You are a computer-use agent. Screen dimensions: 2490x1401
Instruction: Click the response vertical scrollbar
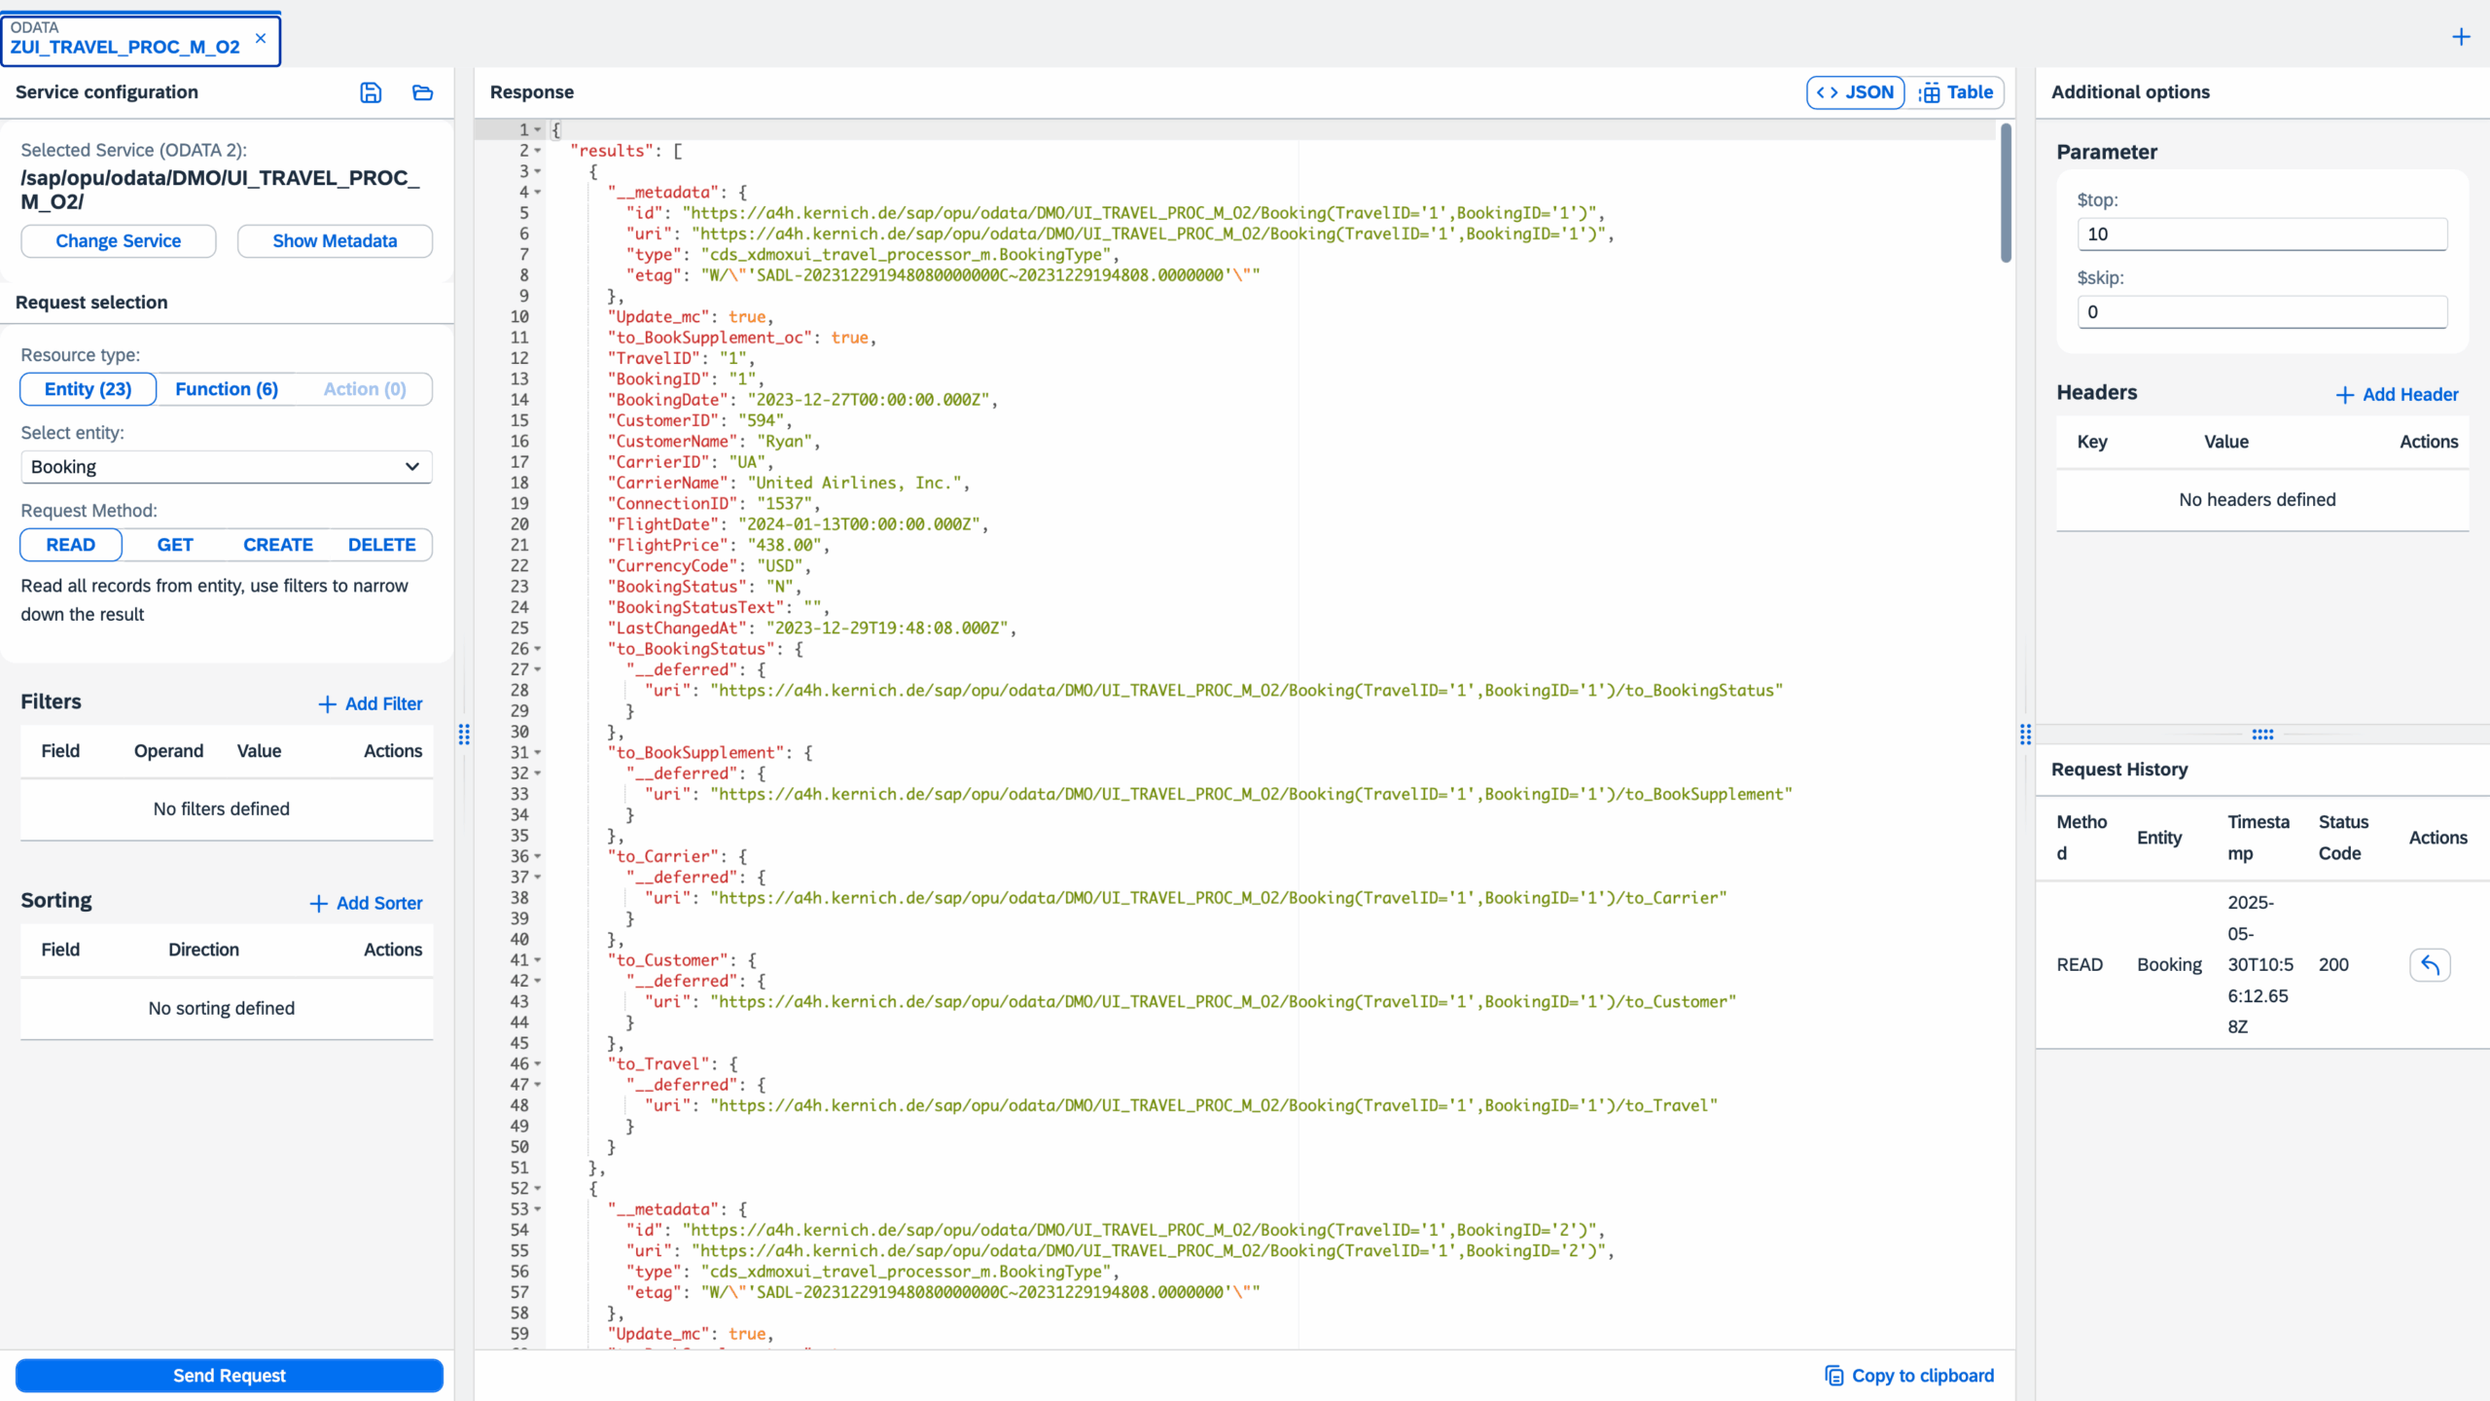[x=2006, y=193]
